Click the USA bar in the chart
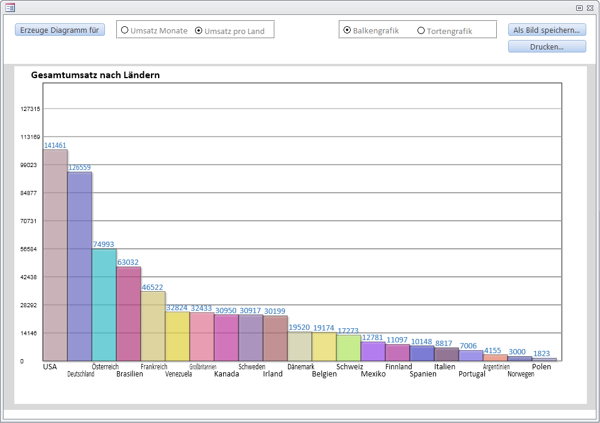This screenshot has width=600, height=423. click(55, 257)
